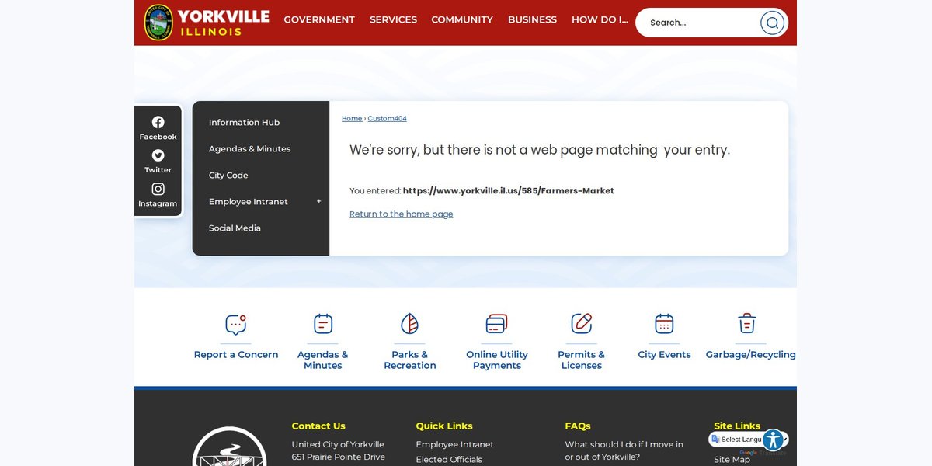Open the Select Language dropdown

749,440
